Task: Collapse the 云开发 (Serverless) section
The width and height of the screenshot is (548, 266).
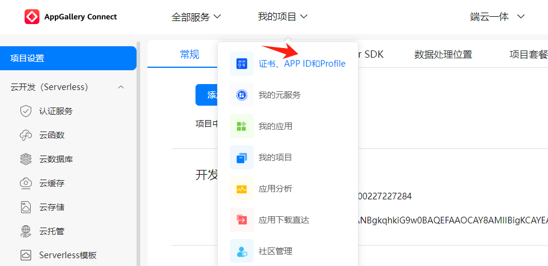Action: tap(121, 87)
